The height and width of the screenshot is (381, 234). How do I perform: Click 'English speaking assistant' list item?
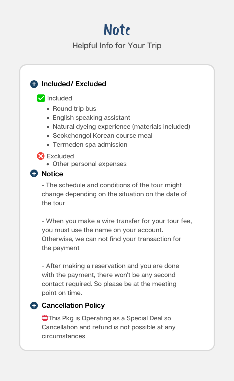point(91,118)
